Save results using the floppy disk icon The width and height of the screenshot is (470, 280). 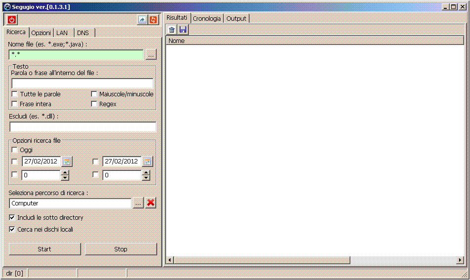point(182,30)
